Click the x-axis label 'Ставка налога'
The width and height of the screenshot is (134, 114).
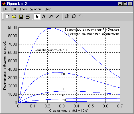pos(60,111)
